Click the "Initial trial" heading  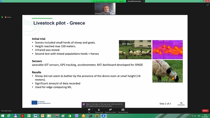pyautogui.click(x=38, y=39)
